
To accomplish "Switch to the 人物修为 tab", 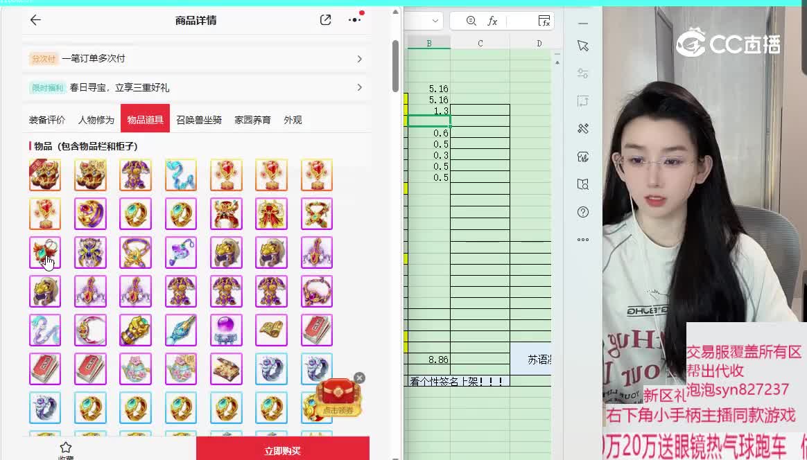I will (x=96, y=120).
